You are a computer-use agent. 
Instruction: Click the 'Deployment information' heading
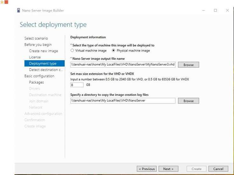pos(88,37)
